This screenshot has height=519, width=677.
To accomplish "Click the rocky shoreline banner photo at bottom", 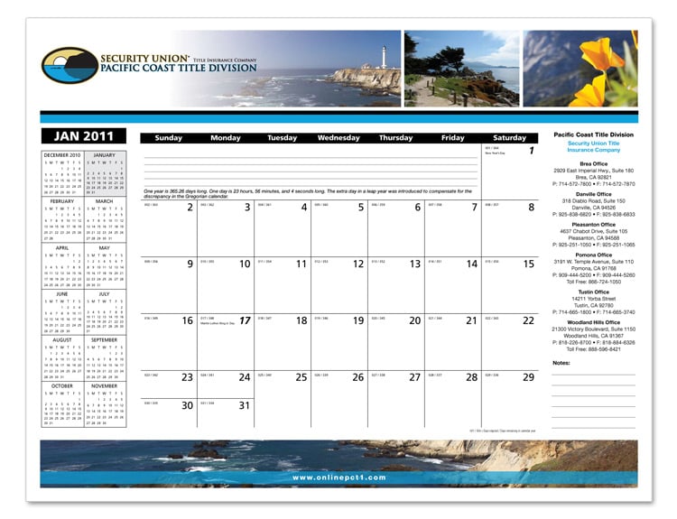I will point(338,464).
